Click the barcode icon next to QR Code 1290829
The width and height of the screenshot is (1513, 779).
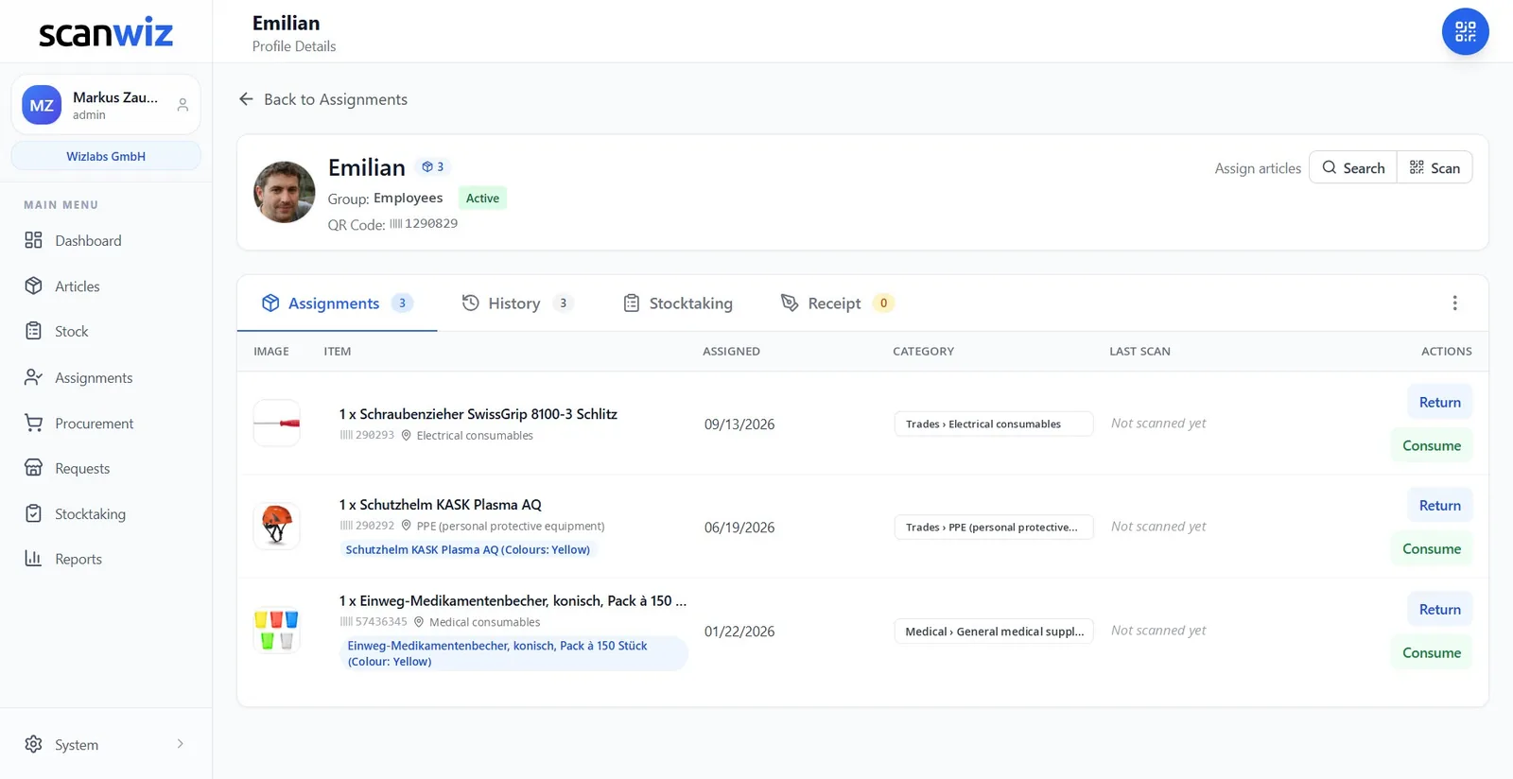tap(396, 224)
